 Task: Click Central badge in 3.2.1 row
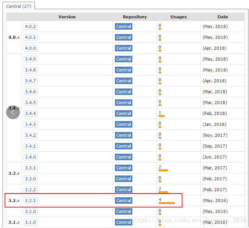(x=124, y=200)
